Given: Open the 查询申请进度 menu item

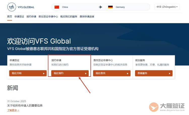Looking at the screenshot, I should point(87,16).
